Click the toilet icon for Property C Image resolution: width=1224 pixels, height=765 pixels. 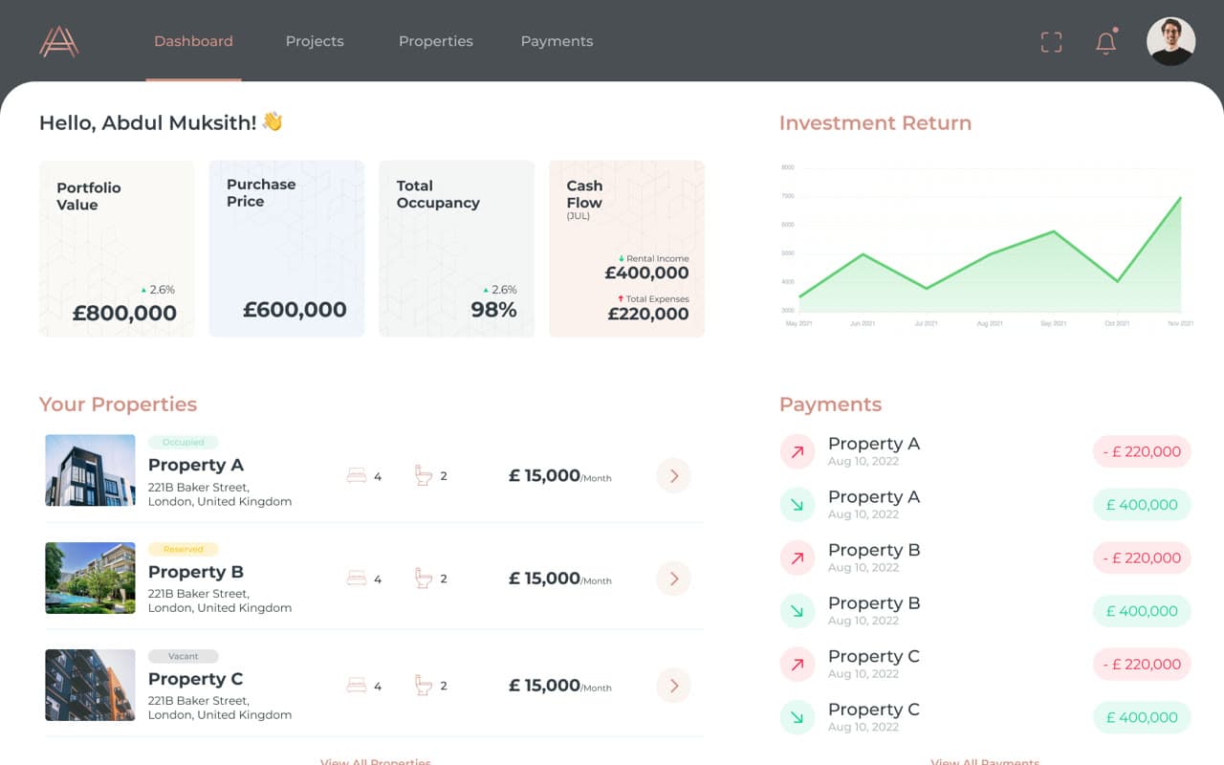424,686
